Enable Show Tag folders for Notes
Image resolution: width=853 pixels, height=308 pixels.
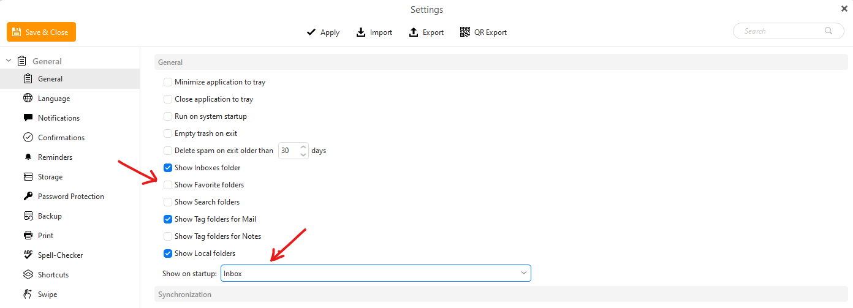tap(168, 236)
